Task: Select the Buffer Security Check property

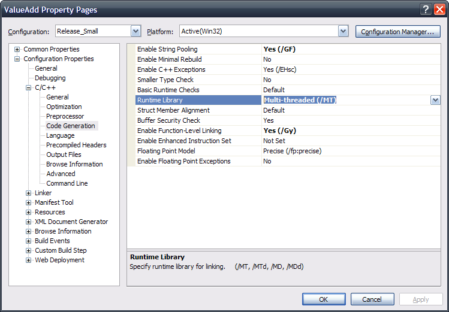Action: (168, 120)
